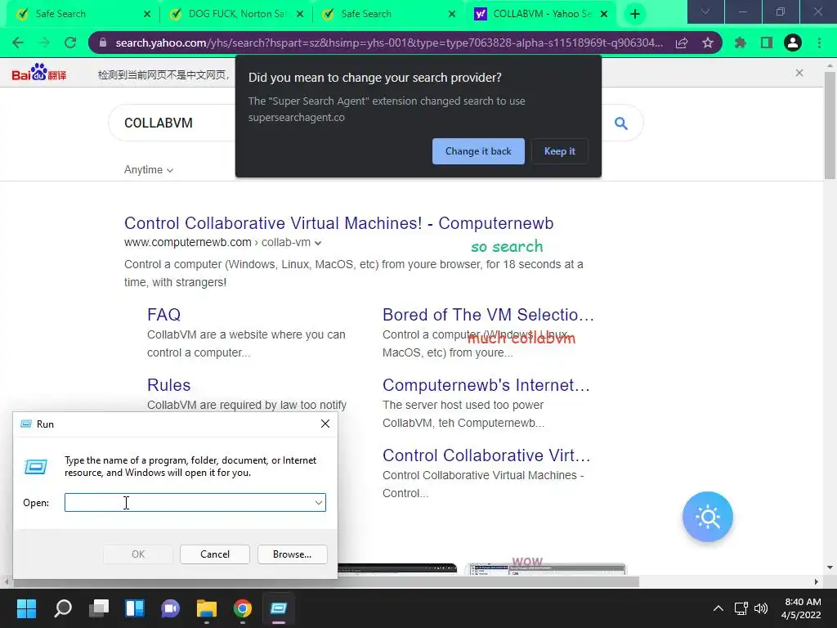This screenshot has width=837, height=628.
Task: Go back with the browser back arrow
Action: pyautogui.click(x=18, y=43)
